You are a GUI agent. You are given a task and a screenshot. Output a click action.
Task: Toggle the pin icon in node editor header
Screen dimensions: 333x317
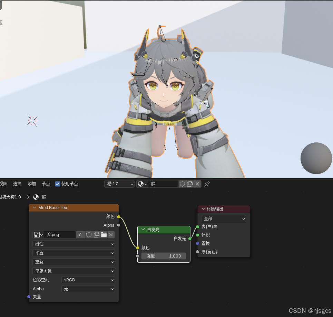pos(207,184)
